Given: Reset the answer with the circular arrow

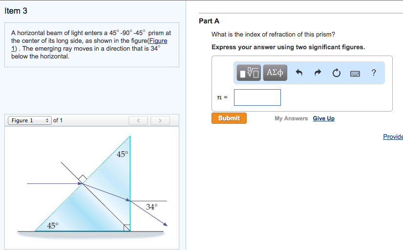Looking at the screenshot, I should click(x=336, y=73).
